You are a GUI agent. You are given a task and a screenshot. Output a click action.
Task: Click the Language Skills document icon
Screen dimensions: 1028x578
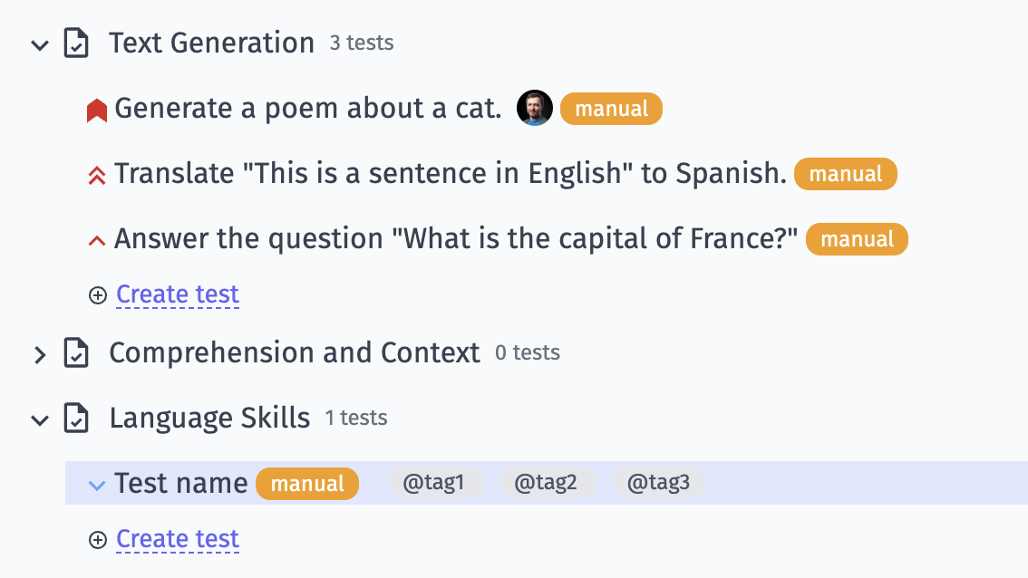click(x=76, y=418)
